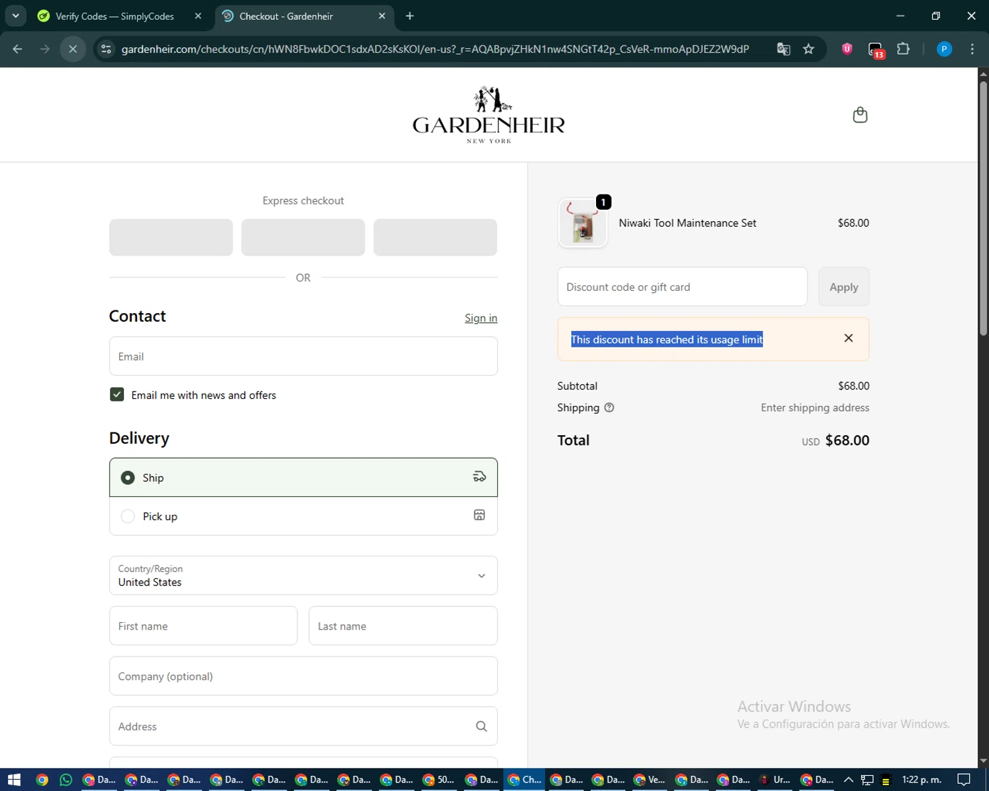The height and width of the screenshot is (791, 989).
Task: Click the third Express checkout button
Action: point(435,237)
